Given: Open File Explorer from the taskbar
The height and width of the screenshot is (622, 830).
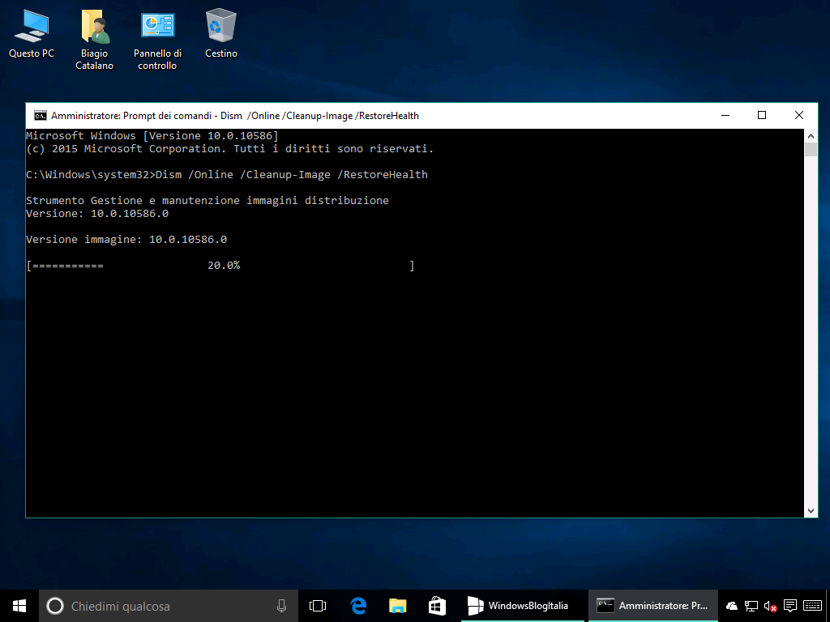Looking at the screenshot, I should click(397, 606).
